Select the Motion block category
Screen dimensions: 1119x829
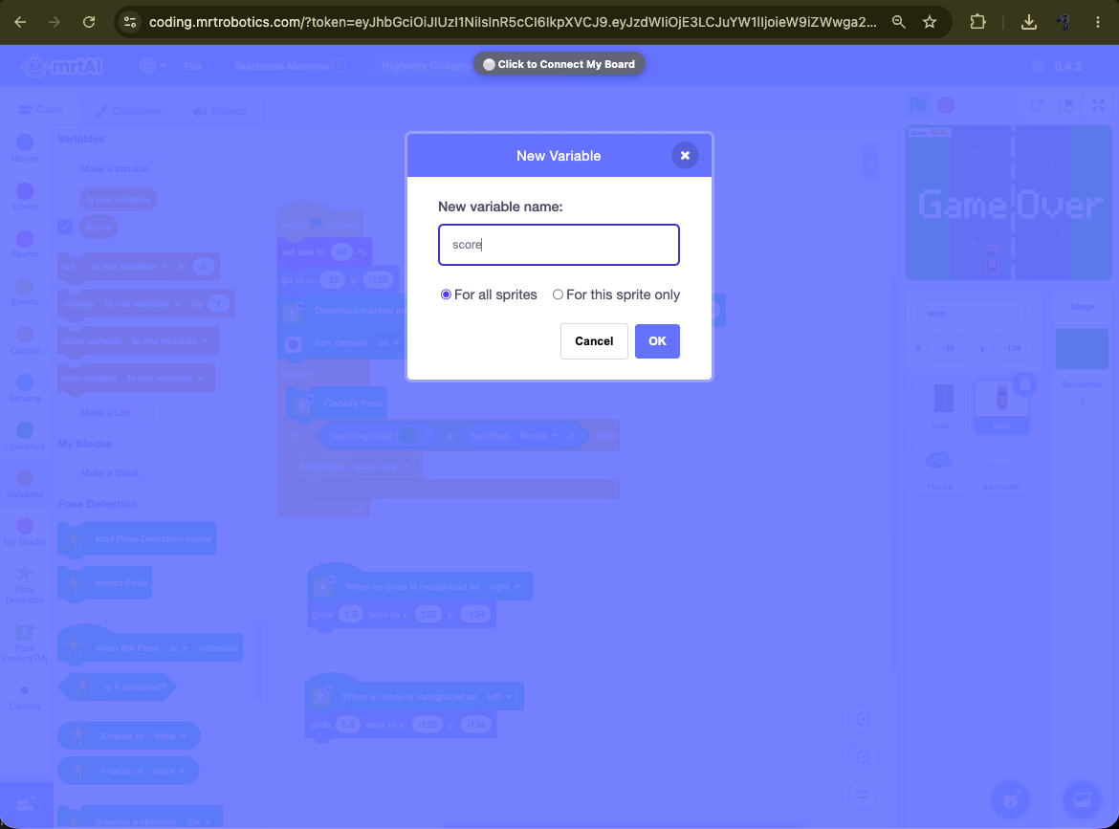point(25,148)
